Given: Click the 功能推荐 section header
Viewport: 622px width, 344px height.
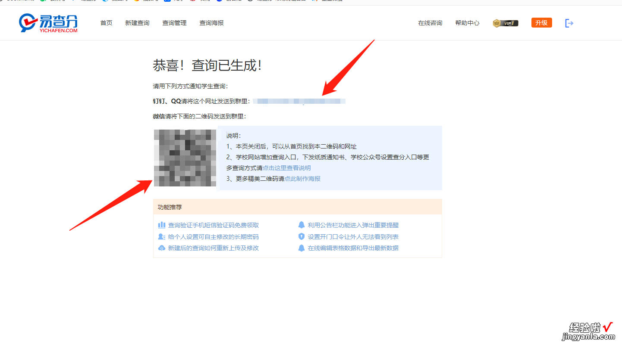Looking at the screenshot, I should 298,207.
